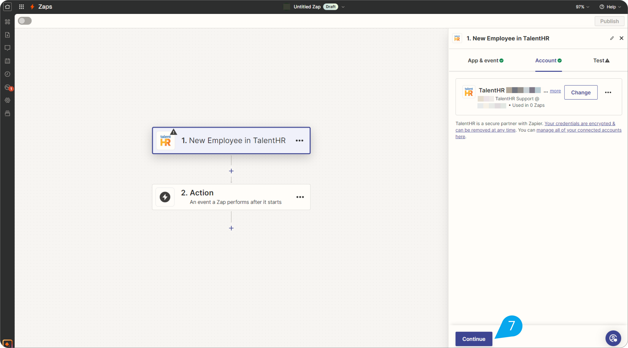
Task: Close the step configuration panel
Action: point(621,38)
